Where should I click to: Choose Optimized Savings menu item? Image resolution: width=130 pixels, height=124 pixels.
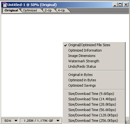(x=94, y=85)
